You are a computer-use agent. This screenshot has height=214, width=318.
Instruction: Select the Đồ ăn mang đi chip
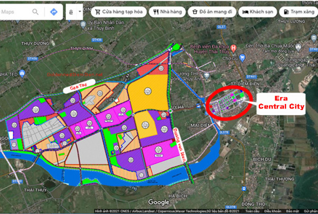pos(212,12)
